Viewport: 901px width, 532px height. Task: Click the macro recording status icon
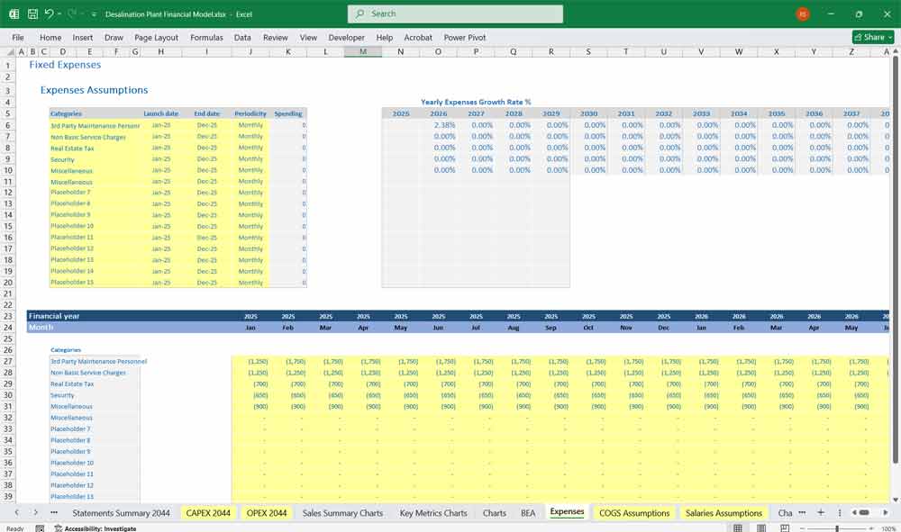41,528
